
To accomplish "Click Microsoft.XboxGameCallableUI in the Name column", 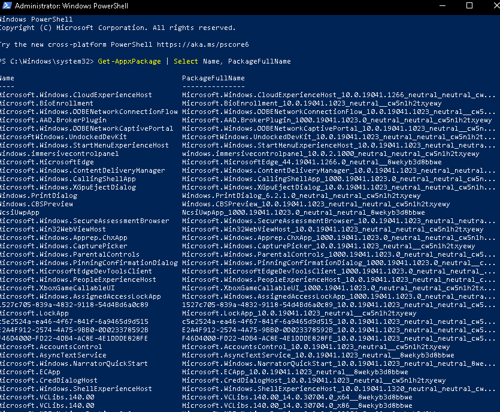I will point(57,288).
